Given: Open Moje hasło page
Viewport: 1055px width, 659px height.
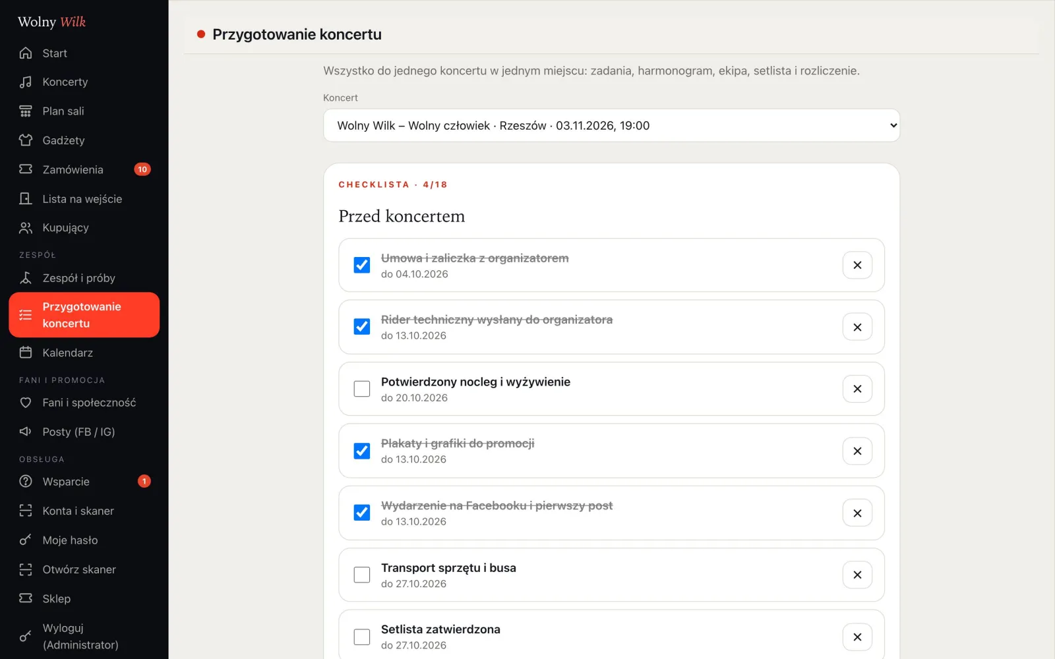Looking at the screenshot, I should [x=84, y=540].
